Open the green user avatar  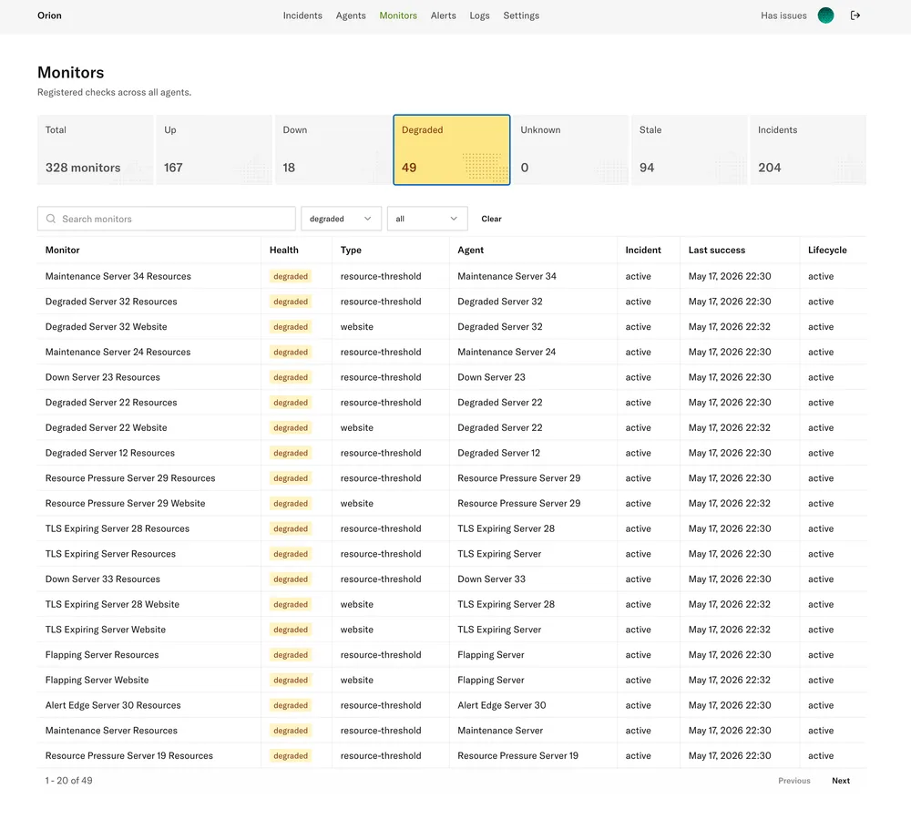pyautogui.click(x=825, y=15)
